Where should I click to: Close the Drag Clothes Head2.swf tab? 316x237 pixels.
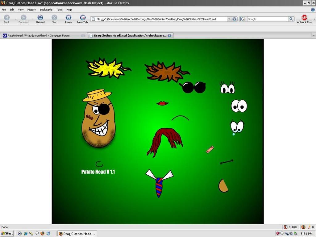(x=169, y=35)
